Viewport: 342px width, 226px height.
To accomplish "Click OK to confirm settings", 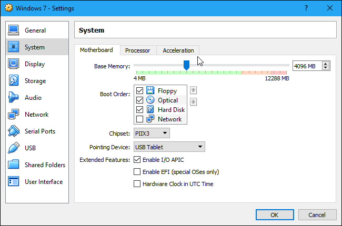I will click(x=274, y=214).
